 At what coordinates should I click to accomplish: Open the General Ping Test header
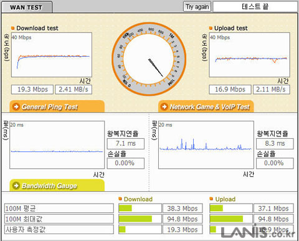click(x=57, y=106)
